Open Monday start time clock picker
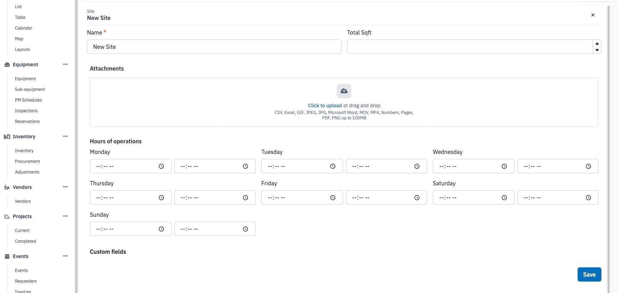This screenshot has width=620, height=293. tap(161, 166)
